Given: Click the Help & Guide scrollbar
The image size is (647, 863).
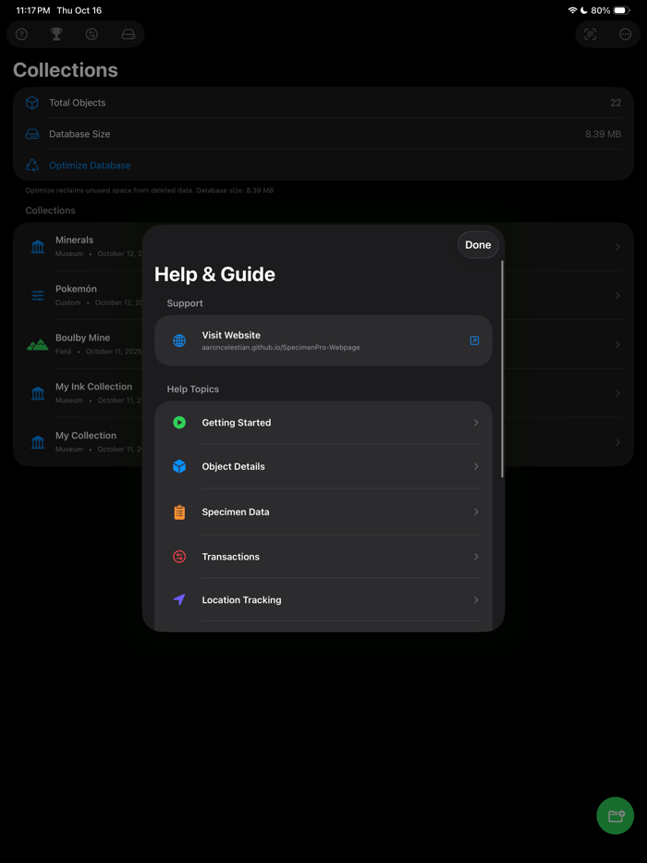Looking at the screenshot, I should (502, 369).
